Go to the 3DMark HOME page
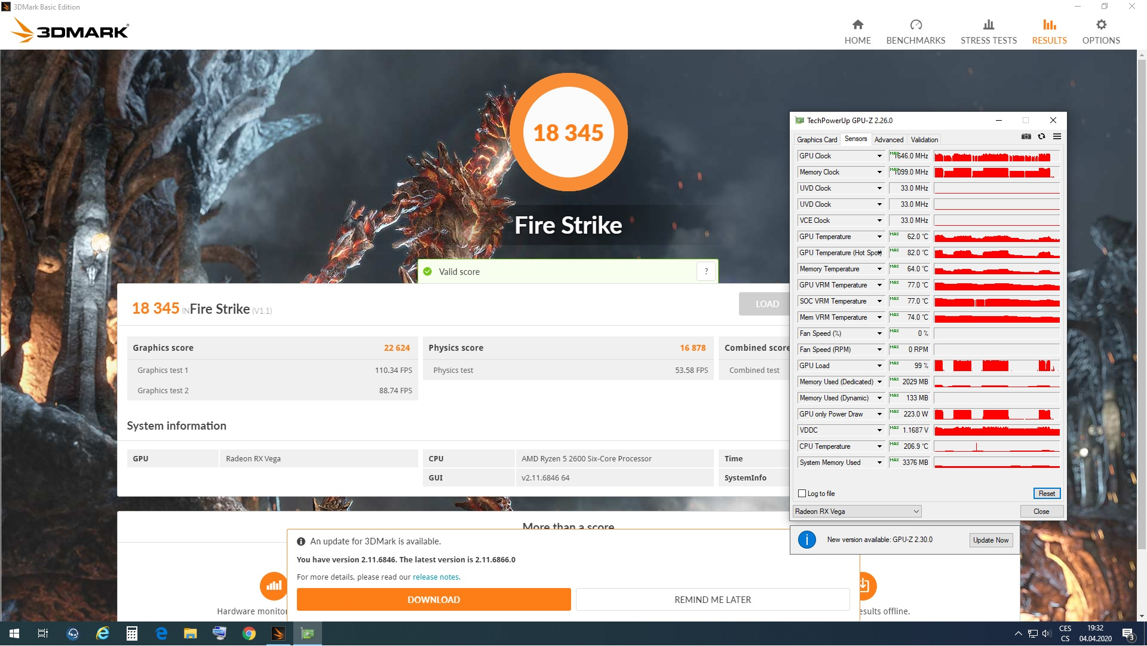 tap(857, 32)
